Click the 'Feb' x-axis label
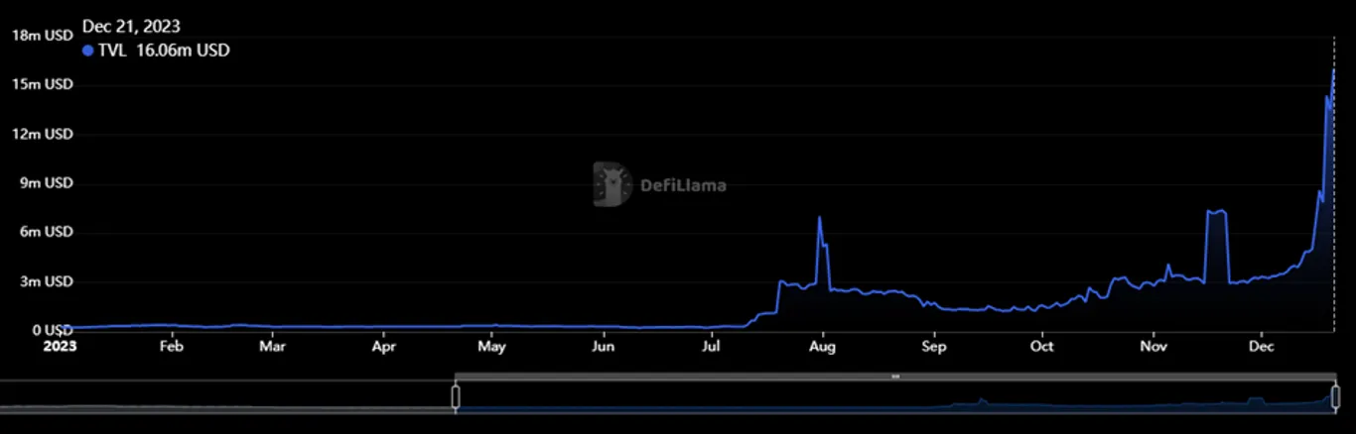The image size is (1356, 434). pyautogui.click(x=173, y=347)
